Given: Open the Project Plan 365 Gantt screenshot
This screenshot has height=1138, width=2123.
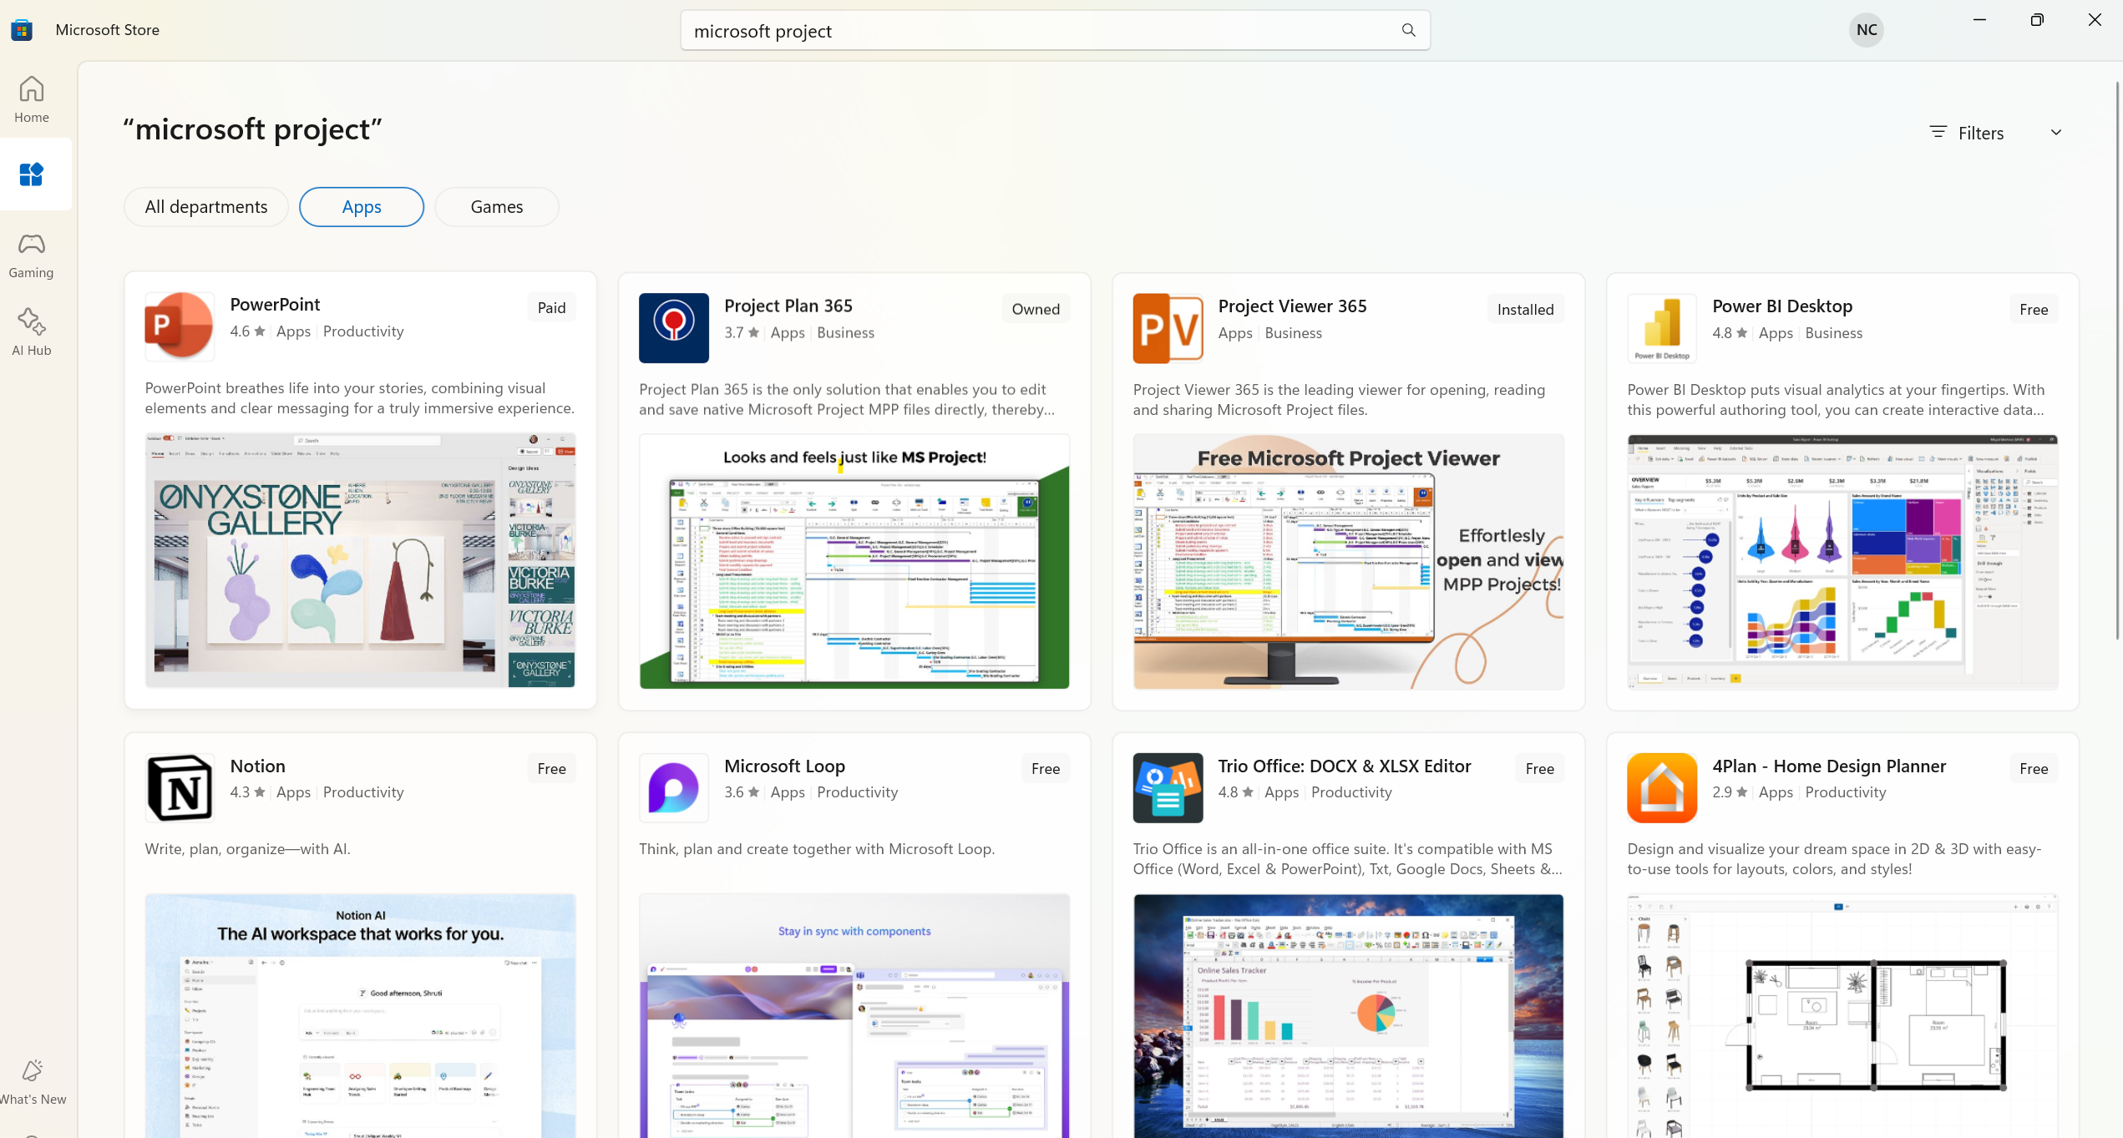Looking at the screenshot, I should (854, 562).
